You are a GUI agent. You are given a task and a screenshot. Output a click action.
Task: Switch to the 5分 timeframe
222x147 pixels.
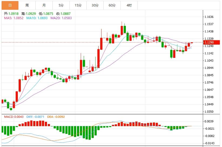pos(61,5)
